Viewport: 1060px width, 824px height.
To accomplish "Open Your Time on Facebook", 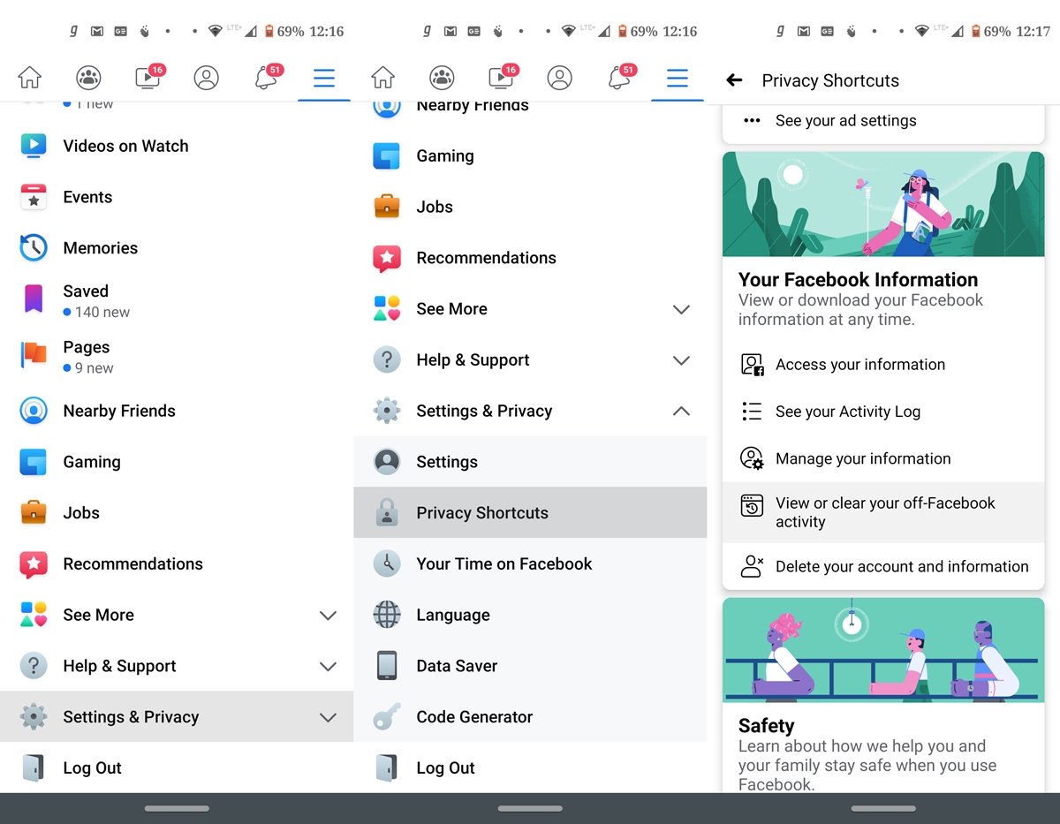I will [530, 563].
